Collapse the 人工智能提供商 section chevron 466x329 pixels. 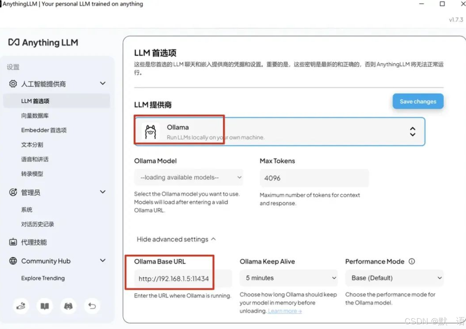(103, 83)
